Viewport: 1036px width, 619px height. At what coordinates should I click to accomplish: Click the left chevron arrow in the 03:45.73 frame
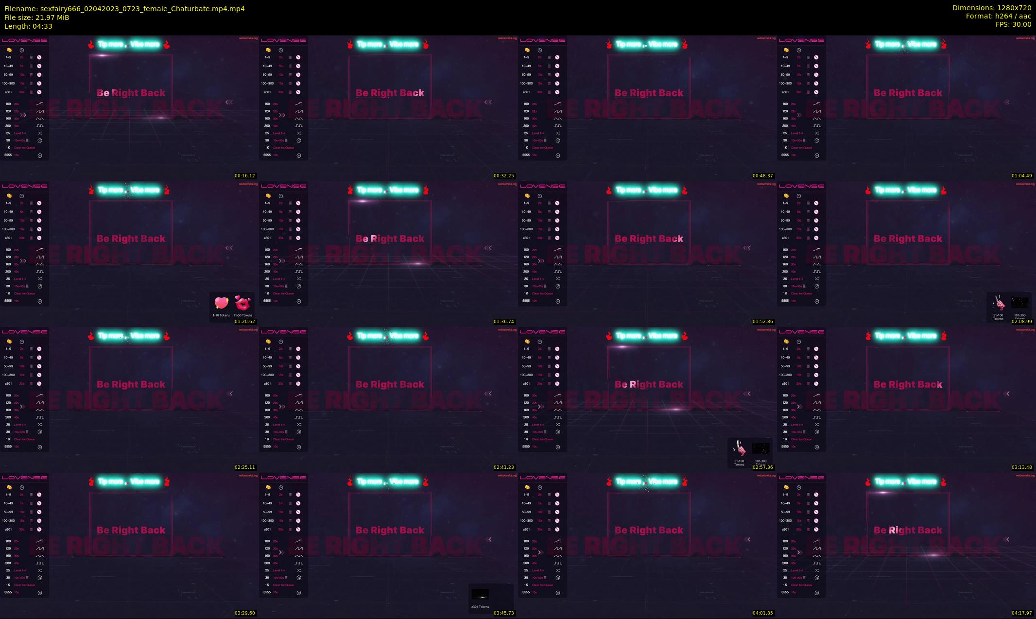click(490, 539)
